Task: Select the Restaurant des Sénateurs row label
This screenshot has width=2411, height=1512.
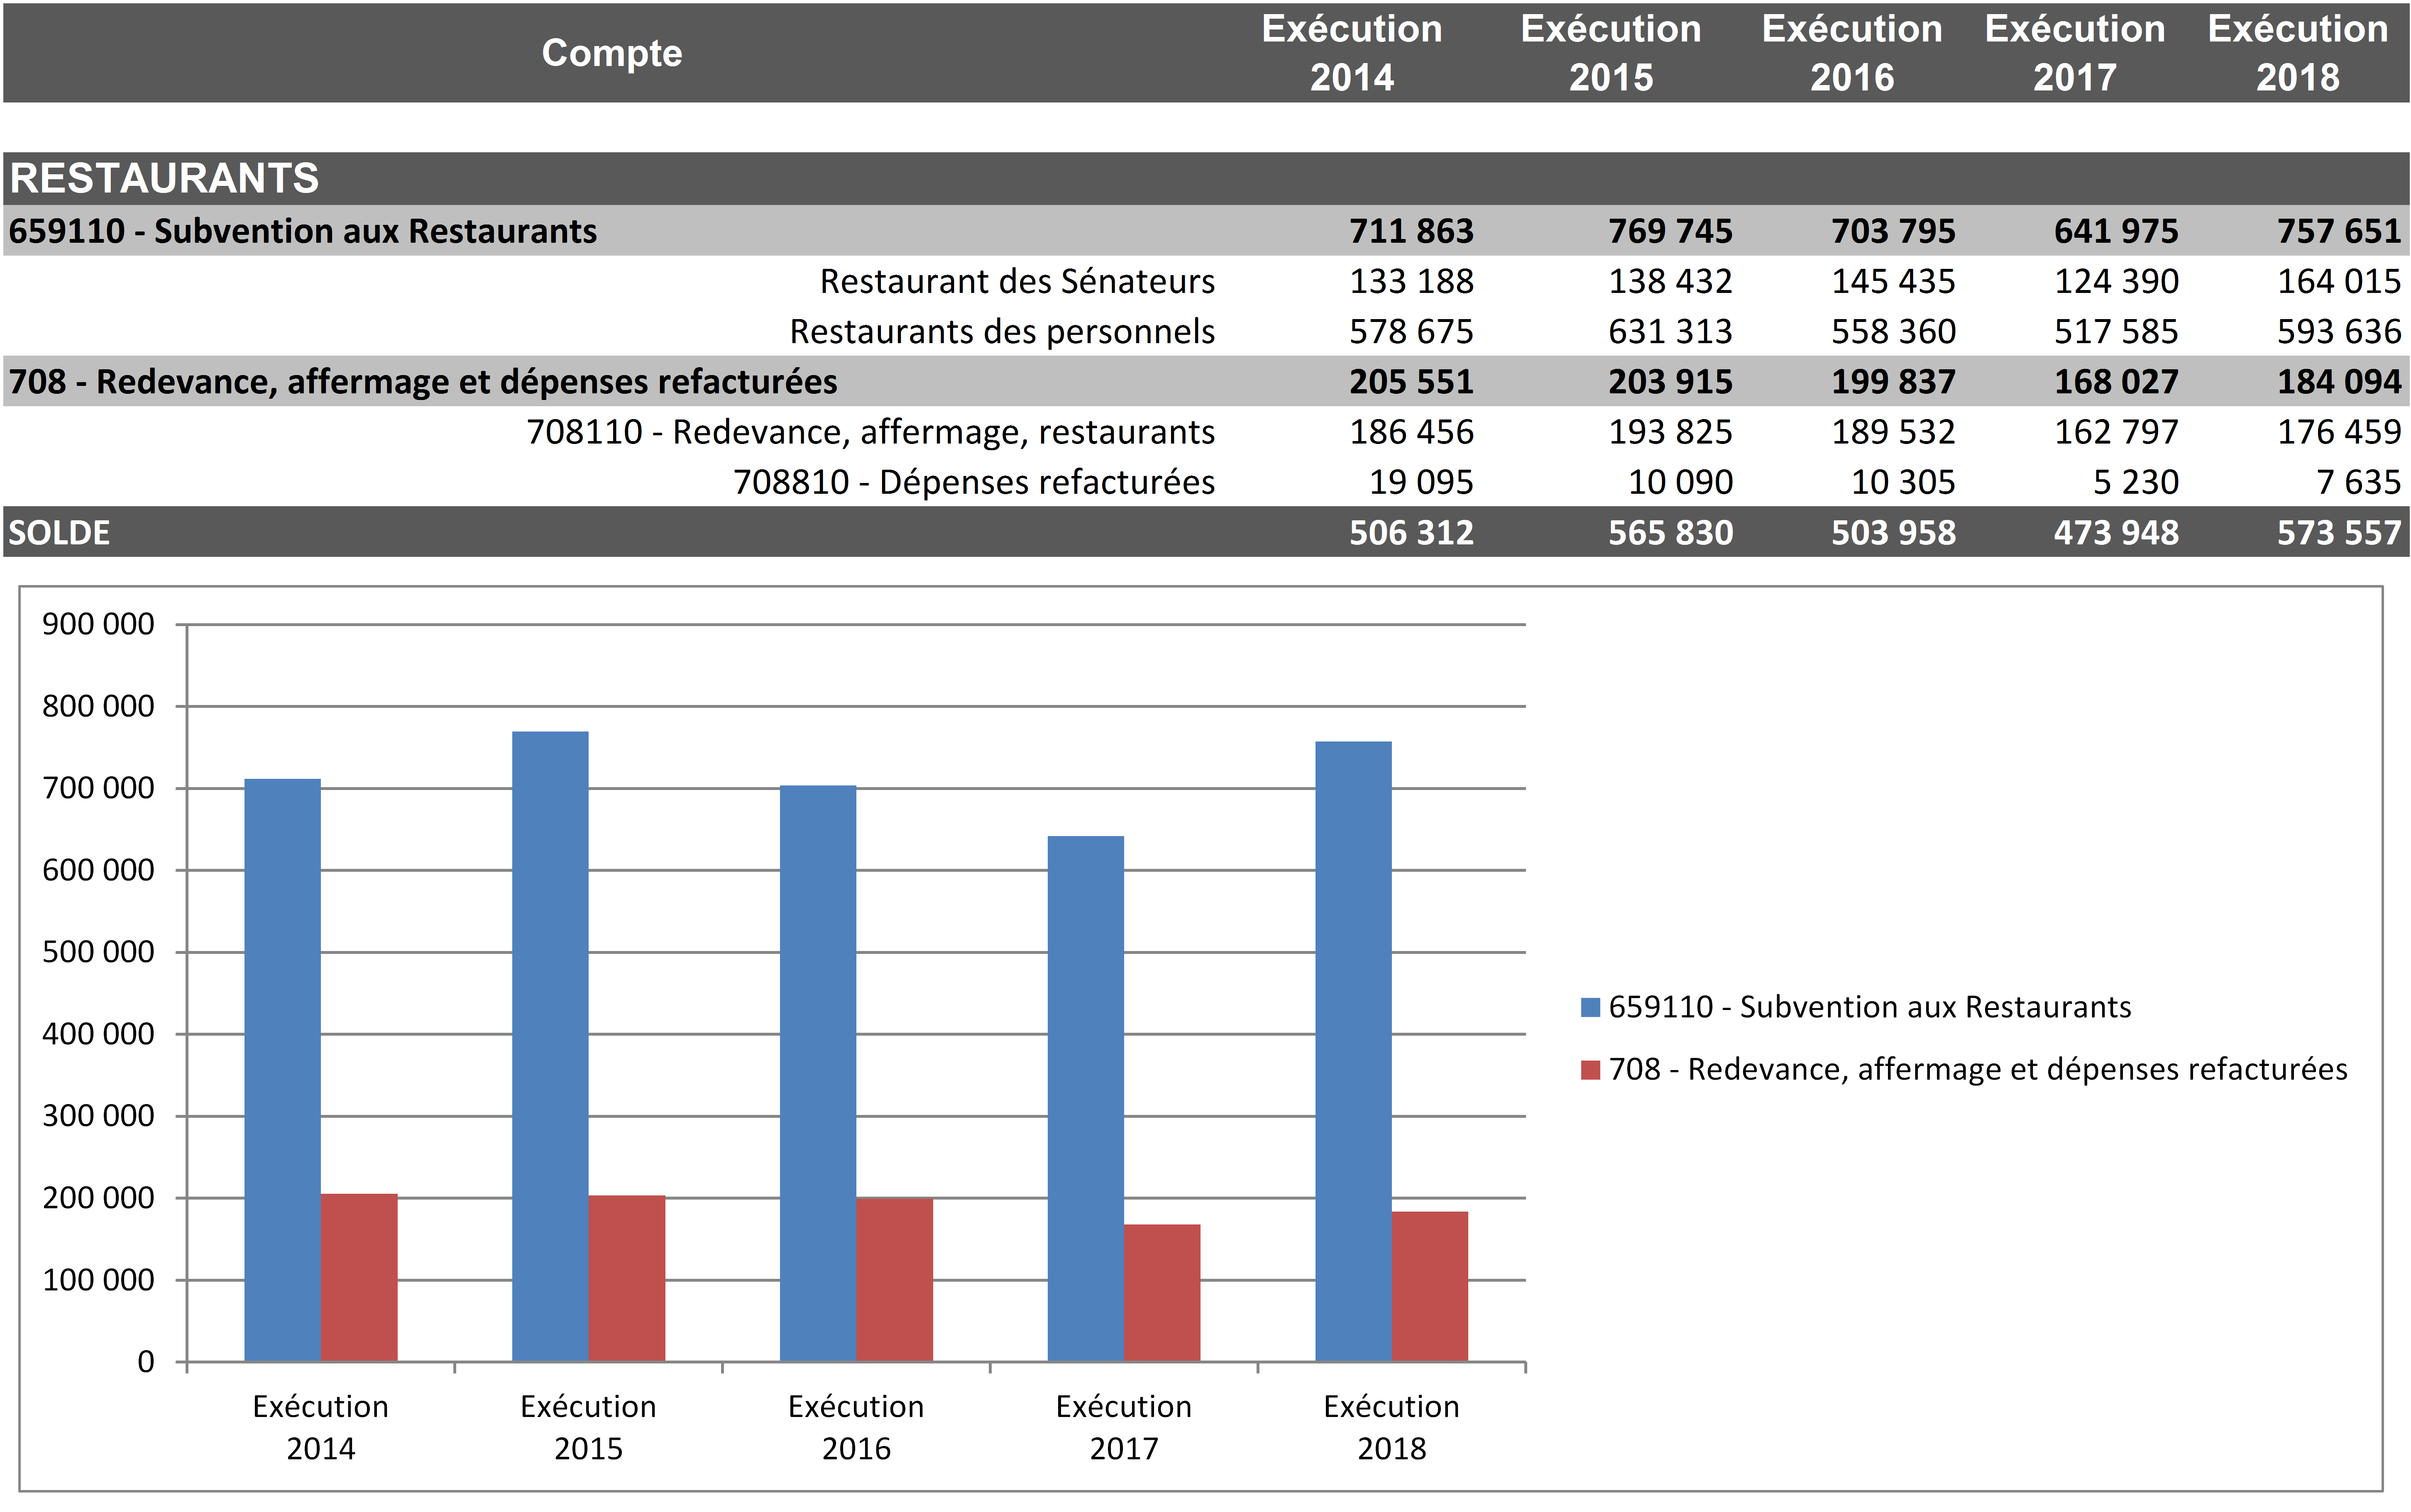Action: [1017, 282]
